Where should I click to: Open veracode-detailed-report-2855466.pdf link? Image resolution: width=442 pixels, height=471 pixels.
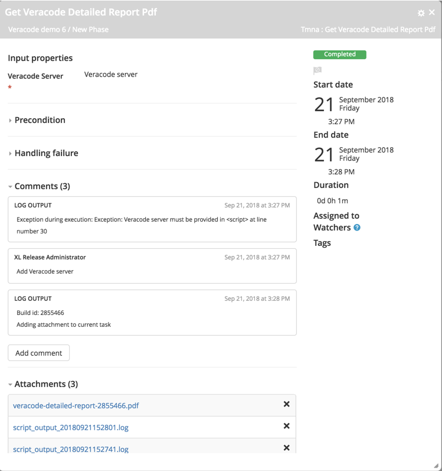(x=76, y=405)
